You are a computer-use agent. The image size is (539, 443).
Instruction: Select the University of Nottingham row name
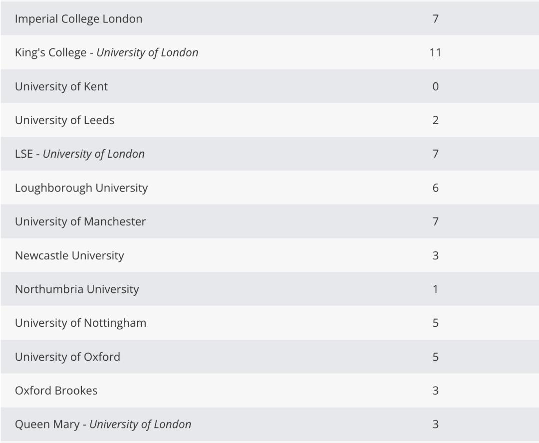80,323
